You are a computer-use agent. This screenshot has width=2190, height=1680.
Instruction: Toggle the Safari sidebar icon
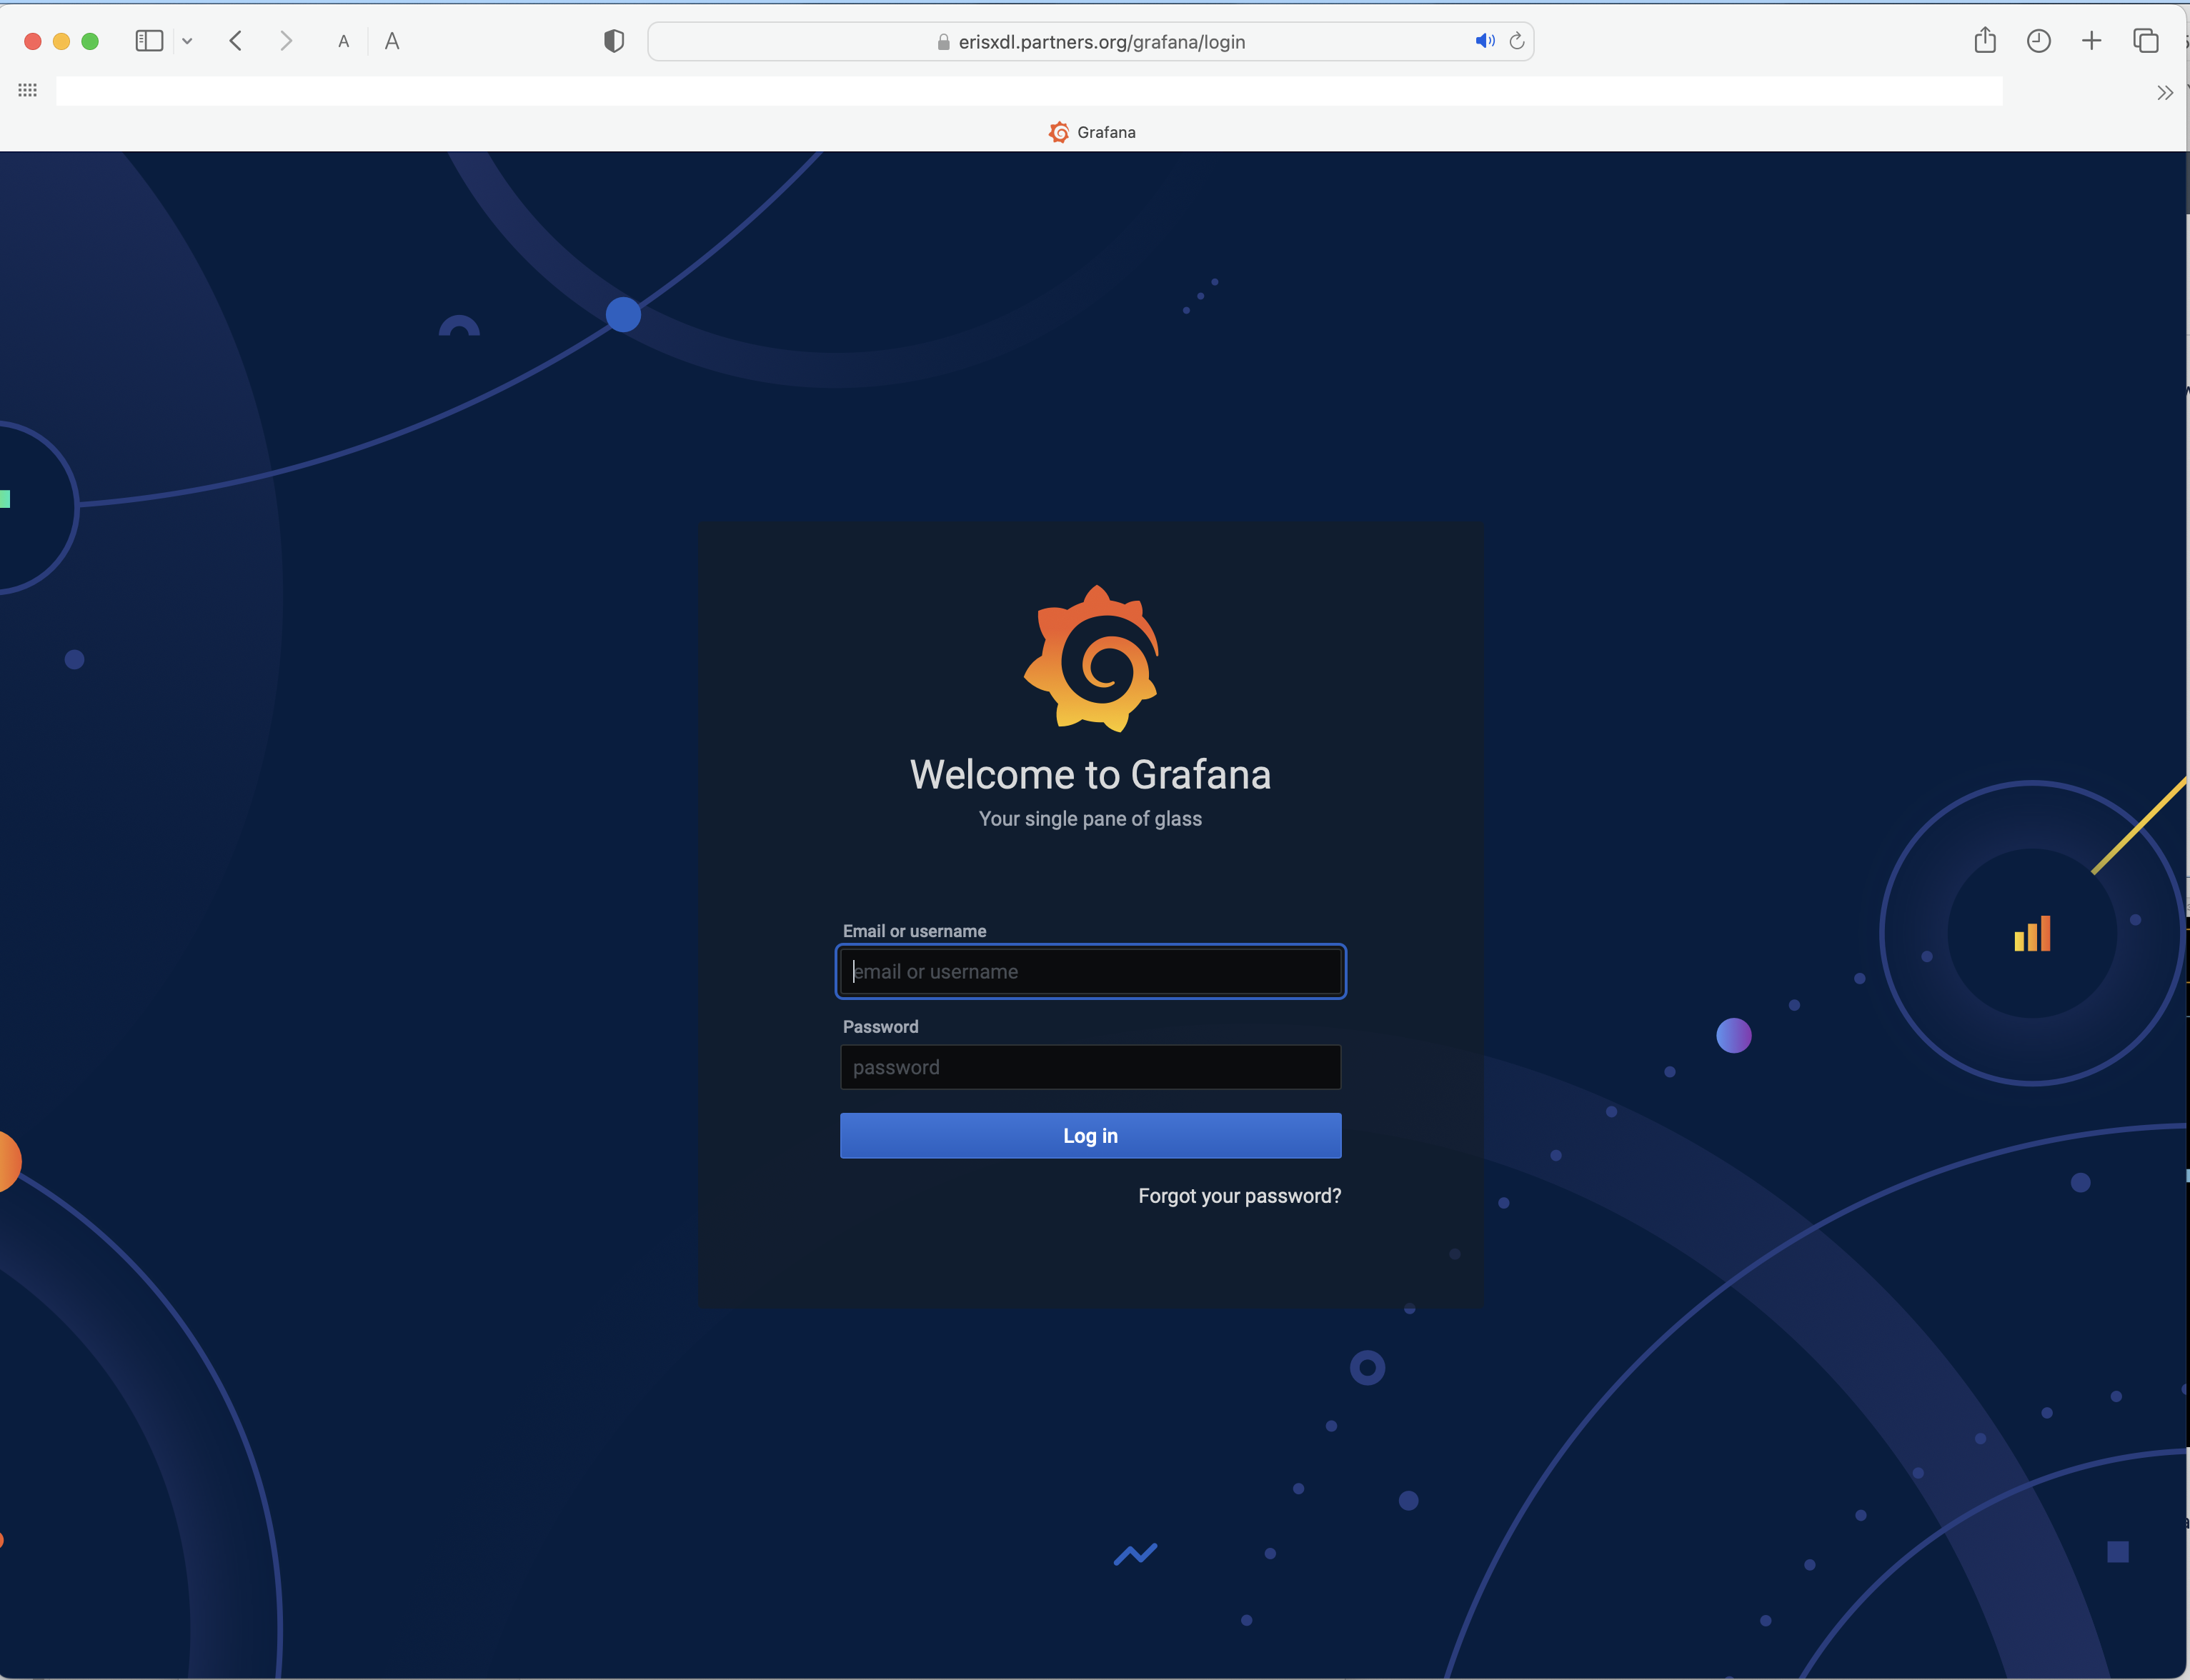click(x=149, y=41)
